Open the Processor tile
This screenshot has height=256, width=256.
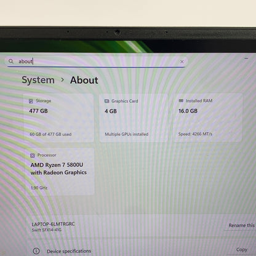coord(60,171)
